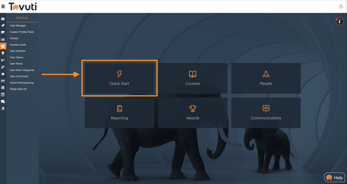Open User Comments menu item
The width and height of the screenshot is (347, 184).
click(19, 76)
